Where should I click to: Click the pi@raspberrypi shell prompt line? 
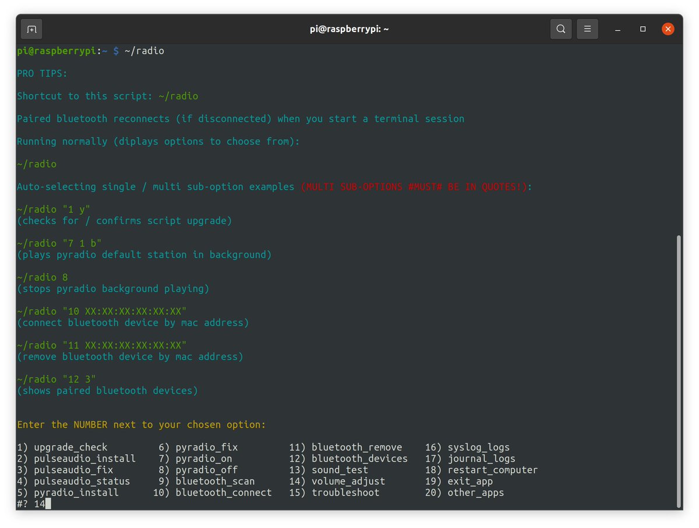click(x=90, y=51)
